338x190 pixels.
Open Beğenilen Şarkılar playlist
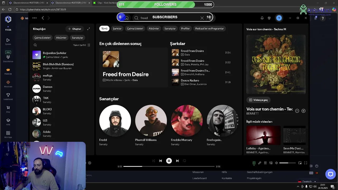click(61, 55)
